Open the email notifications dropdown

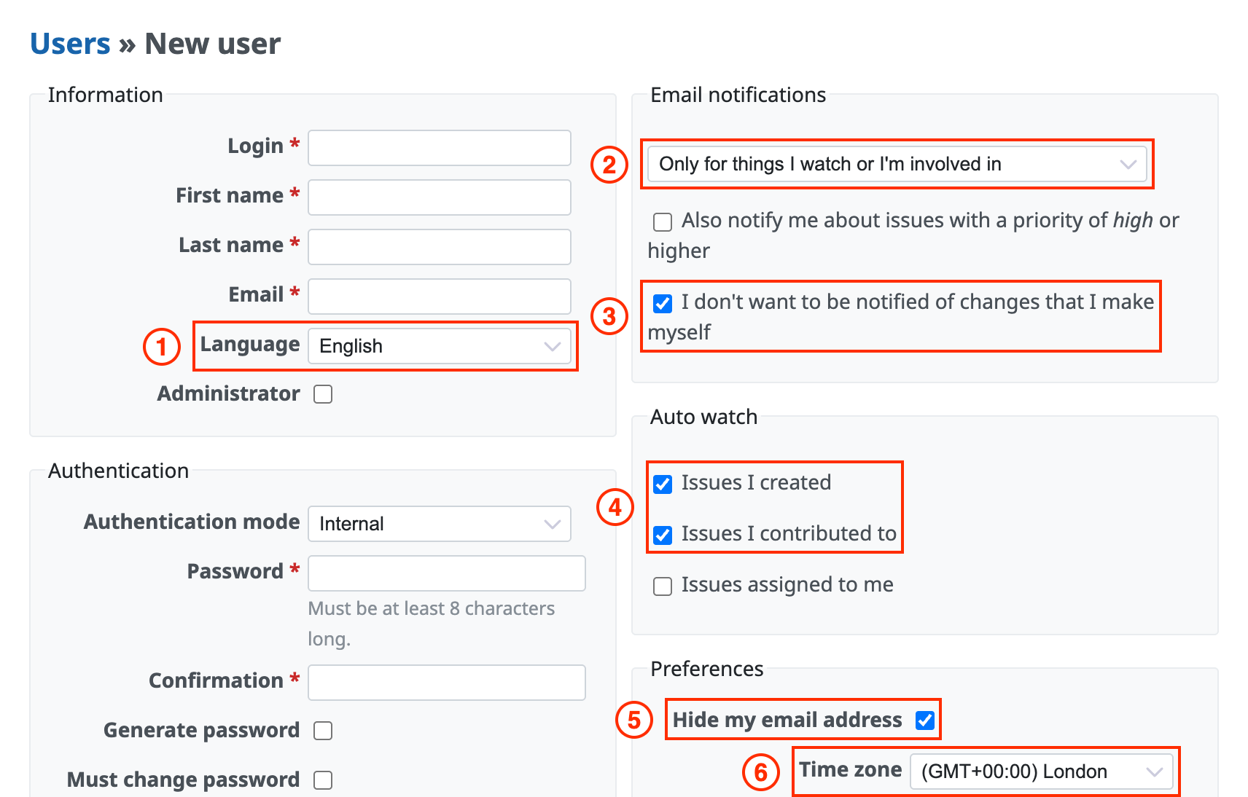[897, 164]
